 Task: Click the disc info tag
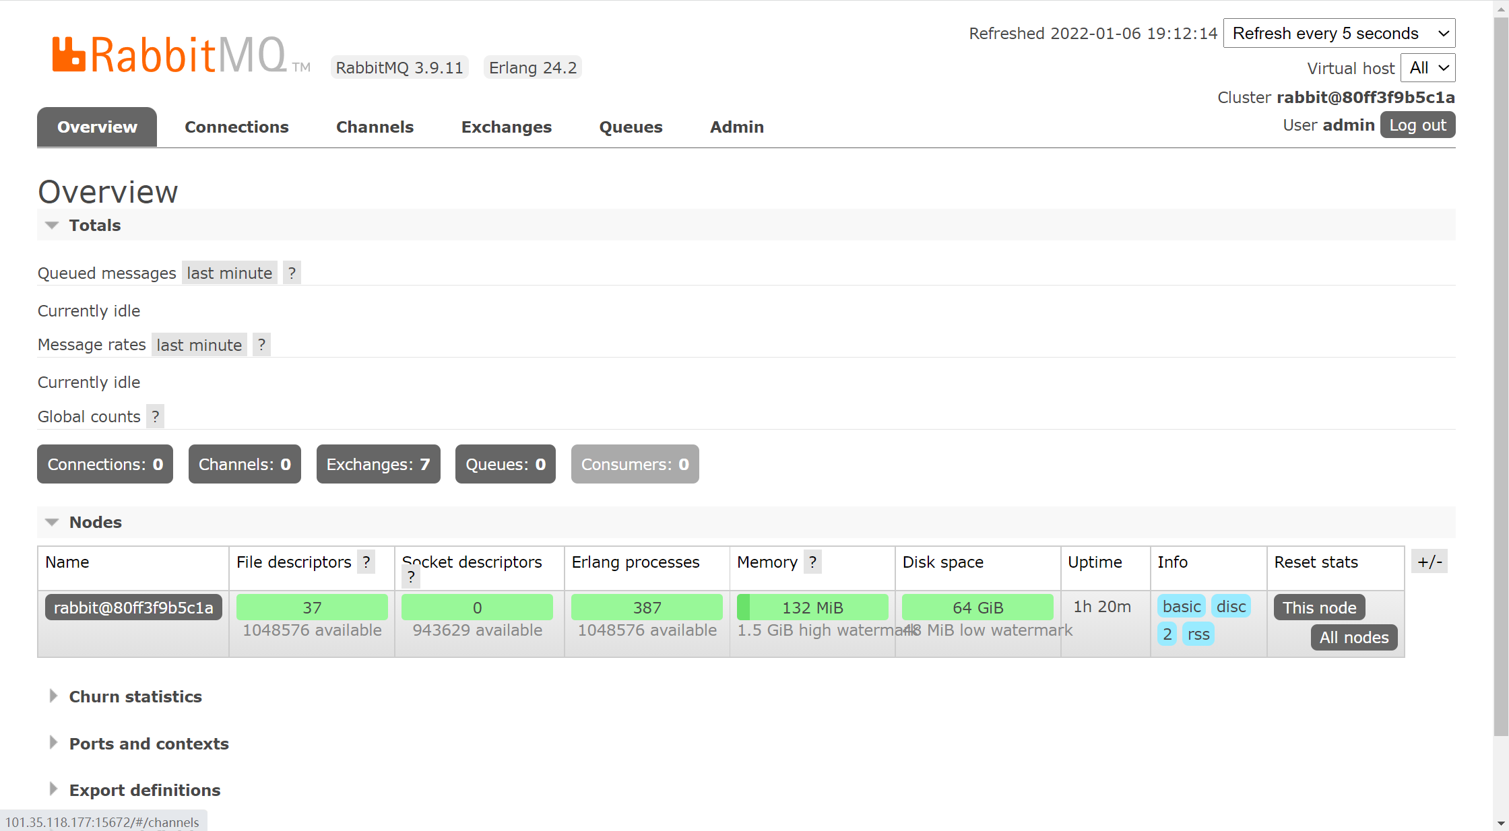[1231, 607]
